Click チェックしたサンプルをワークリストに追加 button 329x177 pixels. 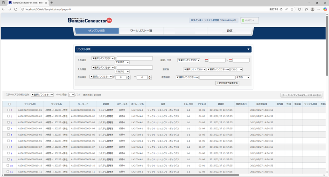301,95
